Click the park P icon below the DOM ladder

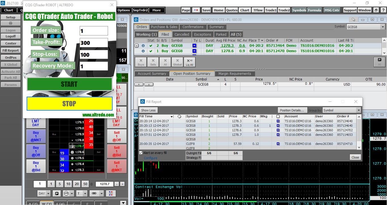coord(57,193)
